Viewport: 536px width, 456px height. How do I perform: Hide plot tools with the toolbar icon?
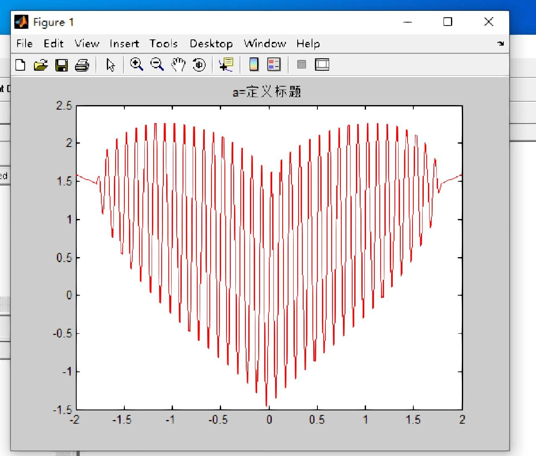pos(301,64)
